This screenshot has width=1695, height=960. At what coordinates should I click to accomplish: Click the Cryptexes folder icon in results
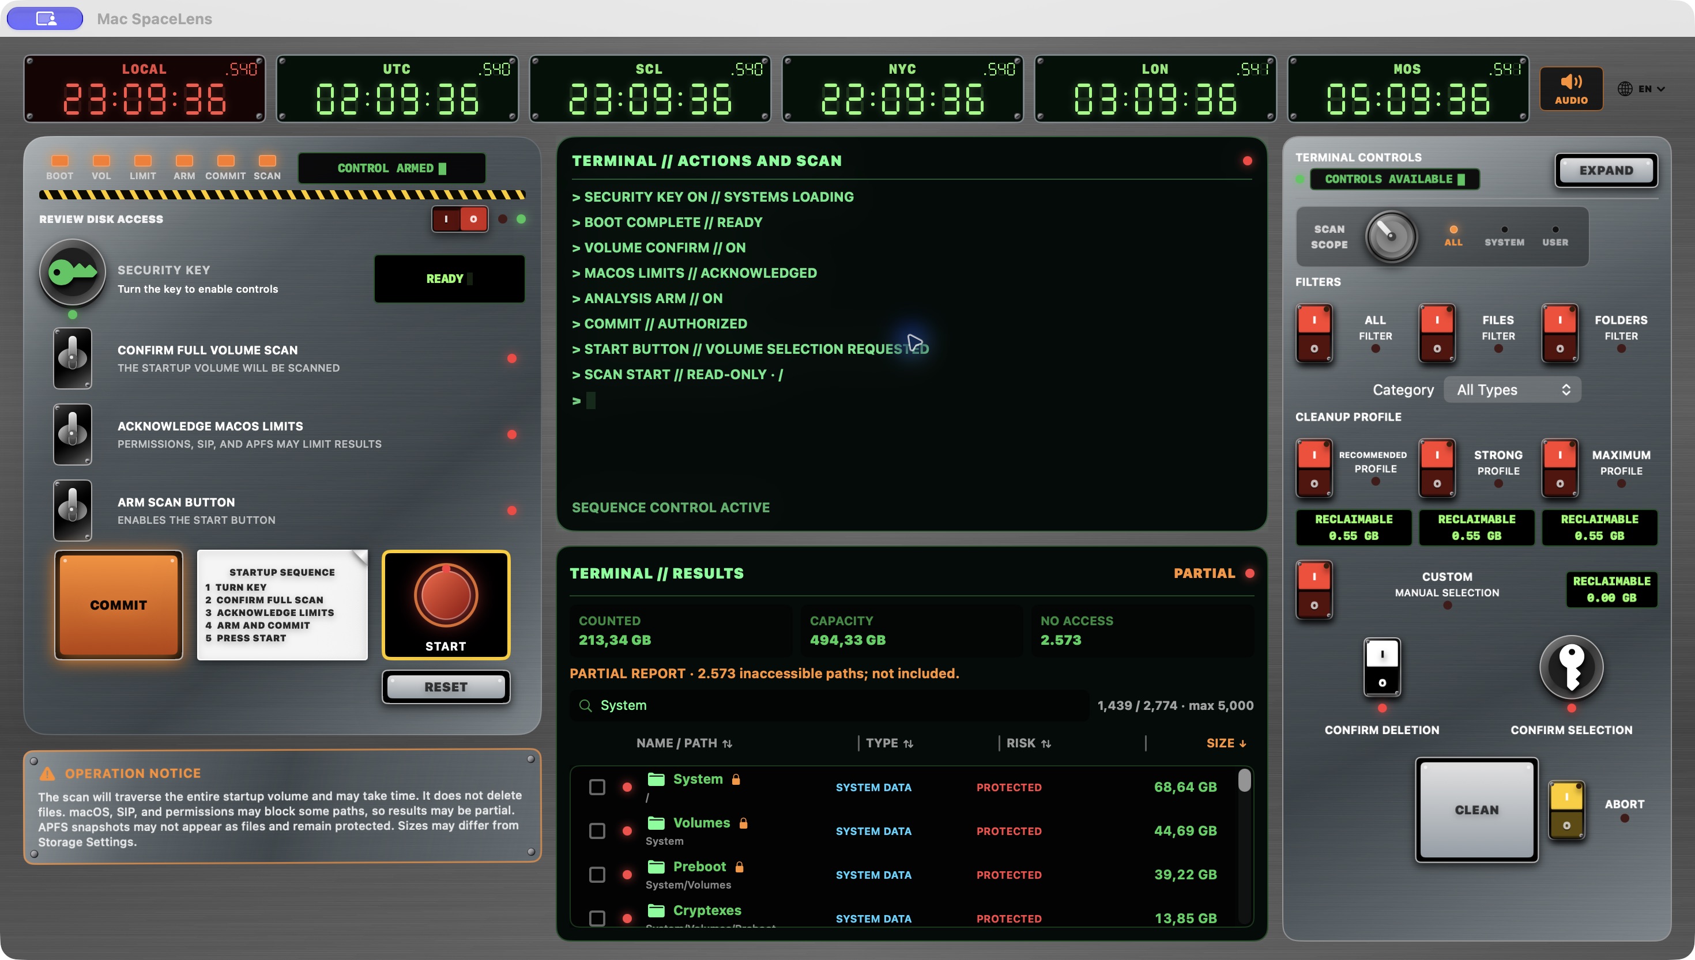[656, 910]
